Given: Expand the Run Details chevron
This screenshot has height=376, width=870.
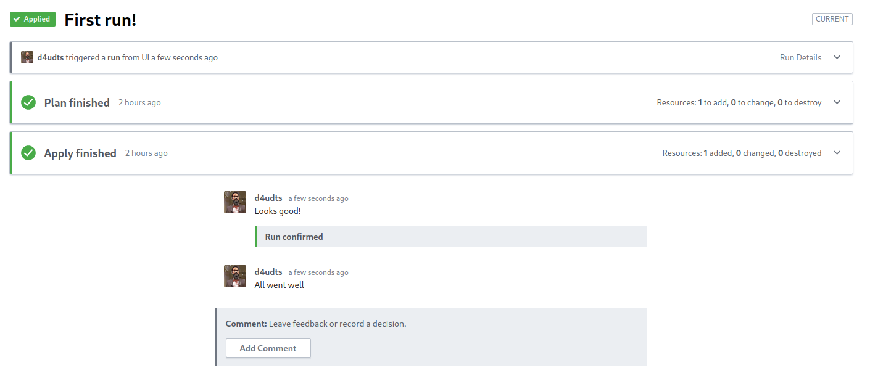Looking at the screenshot, I should coord(837,57).
